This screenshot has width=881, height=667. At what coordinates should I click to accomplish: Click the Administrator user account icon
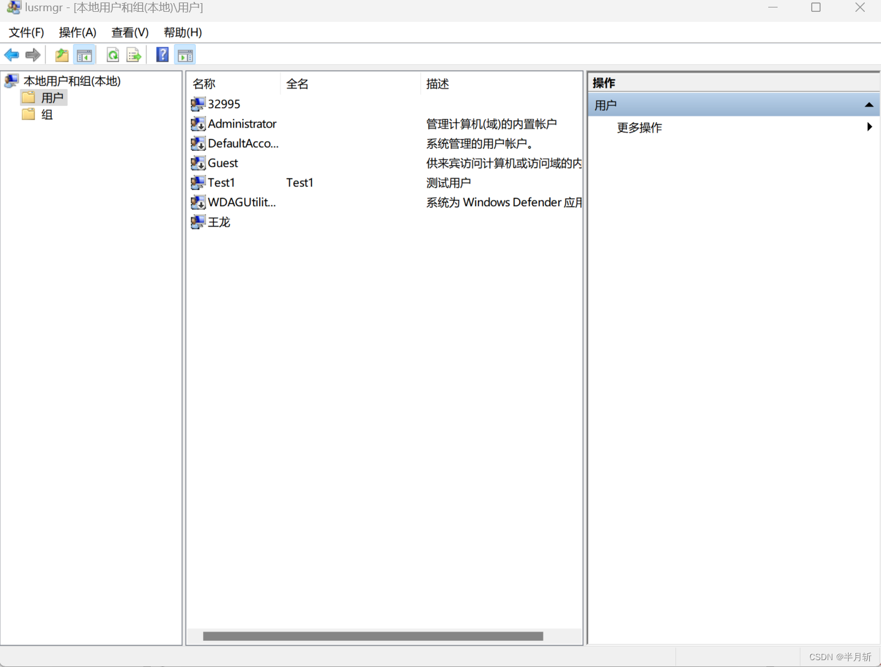198,124
